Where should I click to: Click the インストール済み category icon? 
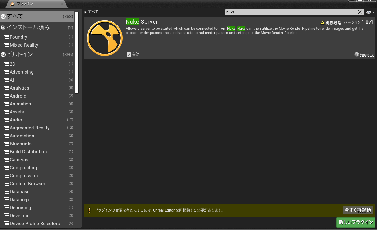click(3, 28)
